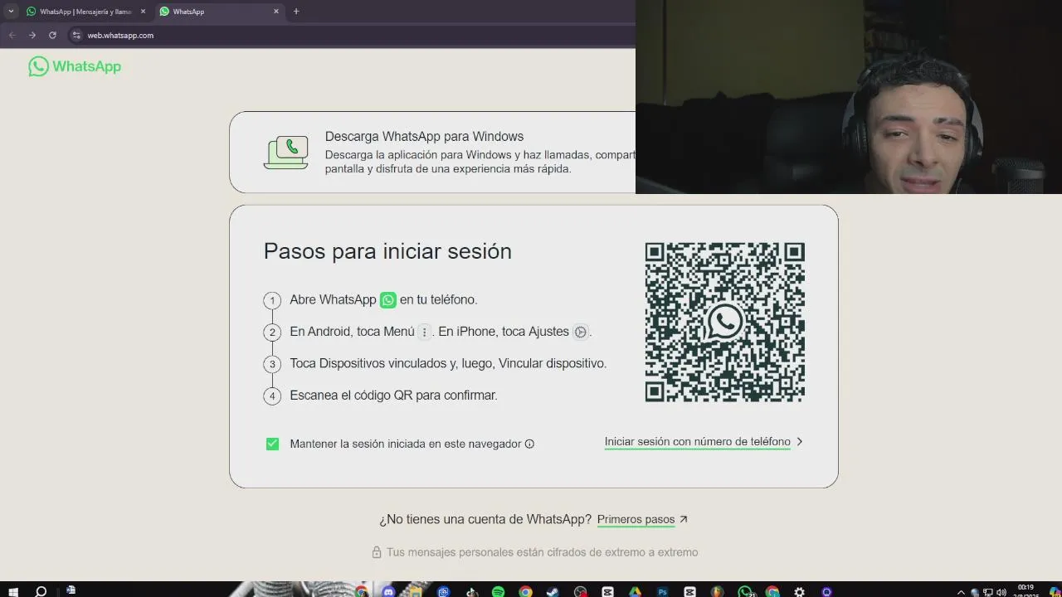
Task: Click the WhatsApp logo at page top
Action: [75, 66]
